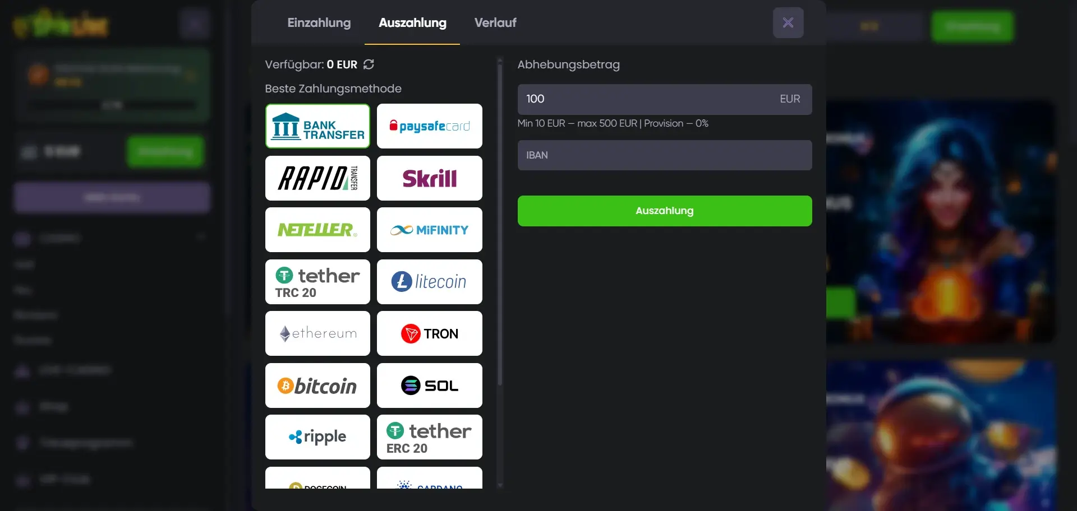This screenshot has height=511, width=1077.
Task: Choose the SOL payment tile
Action: (429, 385)
